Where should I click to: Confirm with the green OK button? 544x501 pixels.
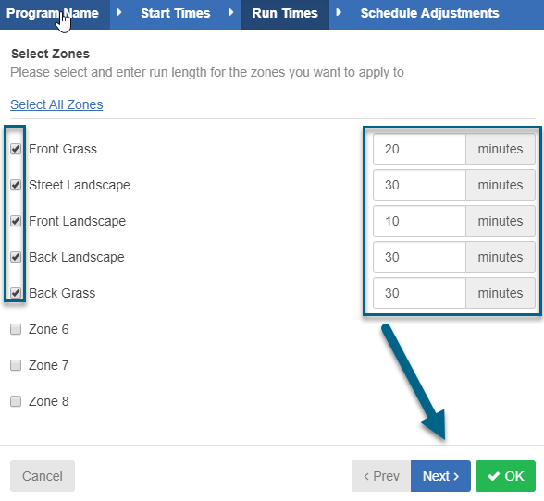point(505,476)
